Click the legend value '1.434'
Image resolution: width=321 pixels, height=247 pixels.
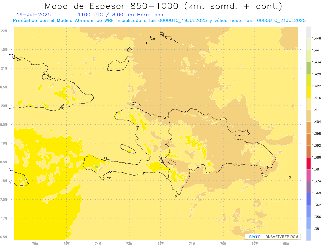pos(316,62)
